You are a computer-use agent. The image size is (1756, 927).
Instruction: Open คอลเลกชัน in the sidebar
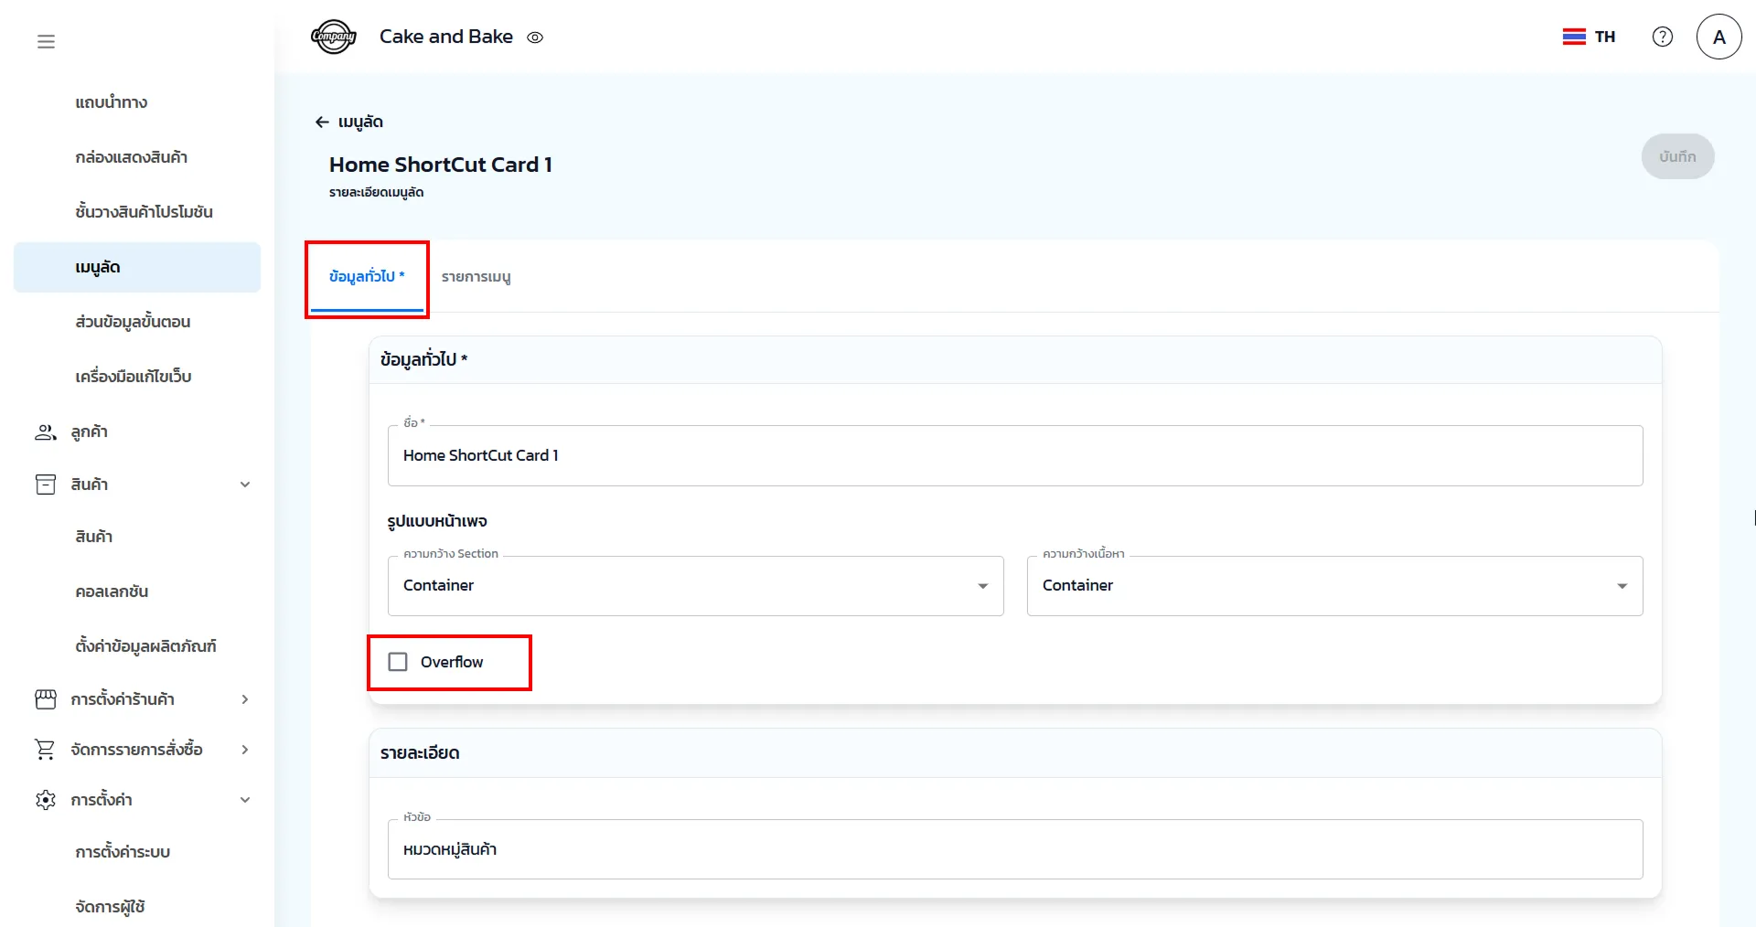click(112, 591)
